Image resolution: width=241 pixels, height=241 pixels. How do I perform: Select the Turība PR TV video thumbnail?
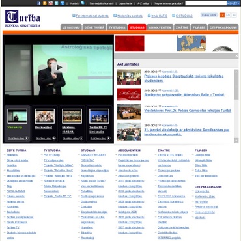point(99,116)
